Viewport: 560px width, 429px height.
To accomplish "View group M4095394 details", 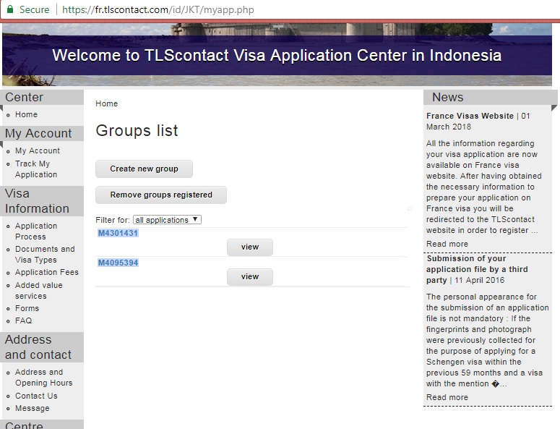I will coord(249,276).
